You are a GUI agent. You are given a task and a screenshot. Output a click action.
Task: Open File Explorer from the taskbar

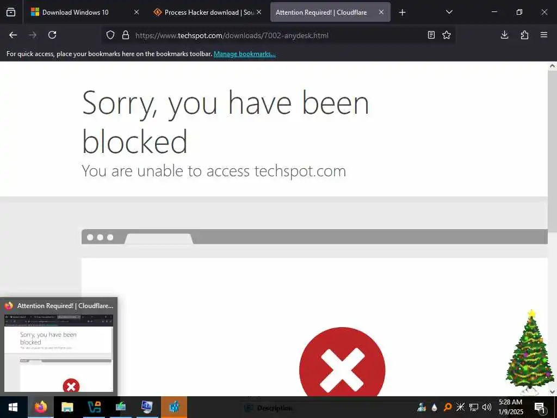tap(67, 407)
